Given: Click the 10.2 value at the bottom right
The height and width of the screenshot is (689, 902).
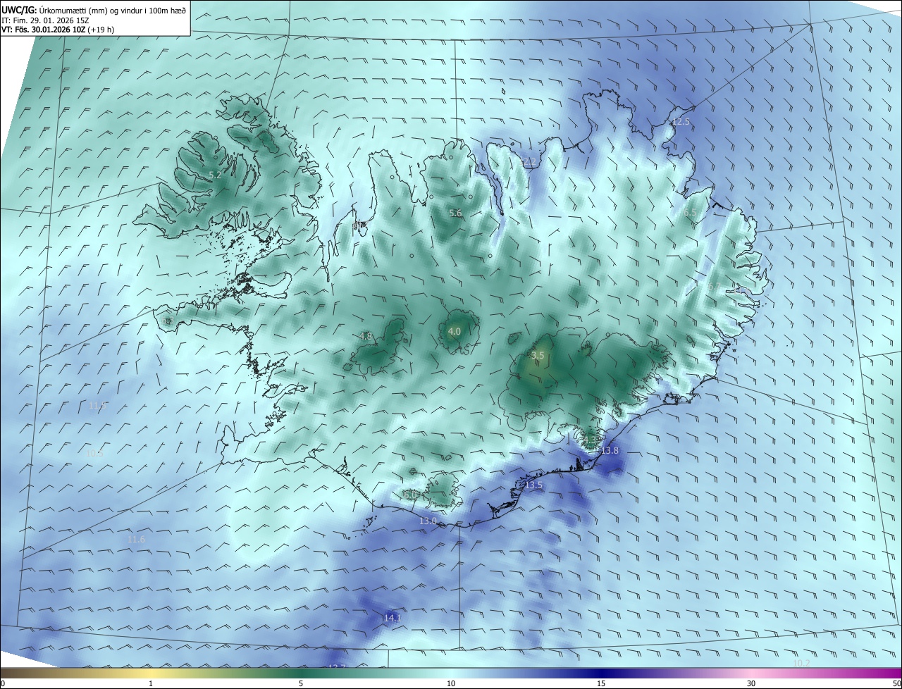Looking at the screenshot, I should point(801,663).
